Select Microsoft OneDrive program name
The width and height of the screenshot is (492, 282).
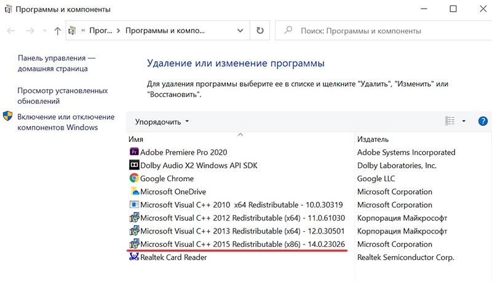click(x=173, y=192)
